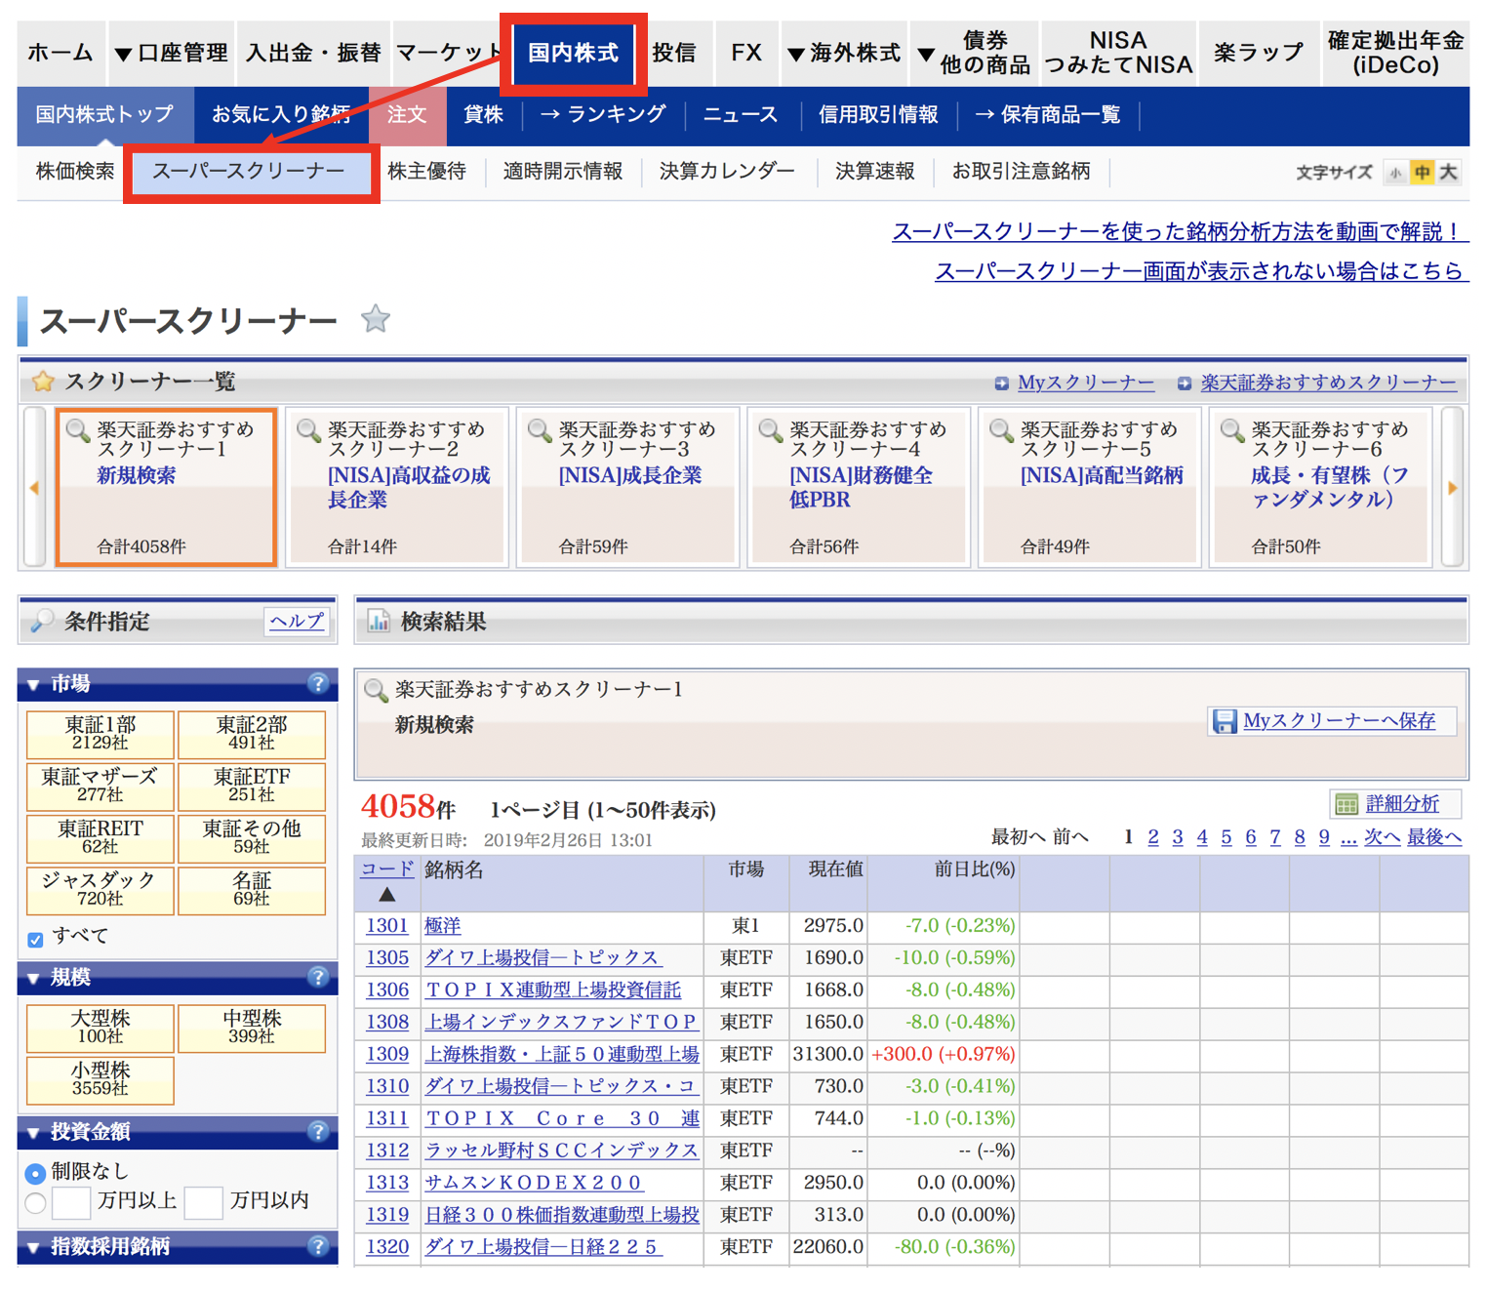Screen dimensions: 1487x1292
Task: Click the floppy disk save icon for Myスクリーナー
Action: point(1224,721)
